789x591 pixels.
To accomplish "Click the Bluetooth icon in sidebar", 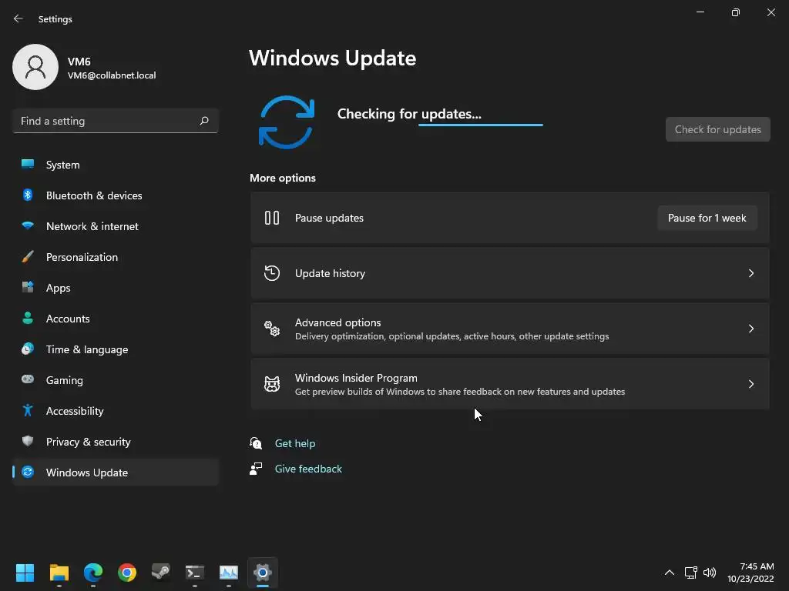I will point(28,195).
